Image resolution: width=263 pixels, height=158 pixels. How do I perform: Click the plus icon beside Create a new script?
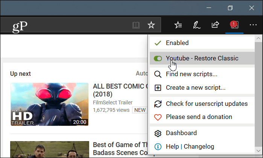pos(158,88)
